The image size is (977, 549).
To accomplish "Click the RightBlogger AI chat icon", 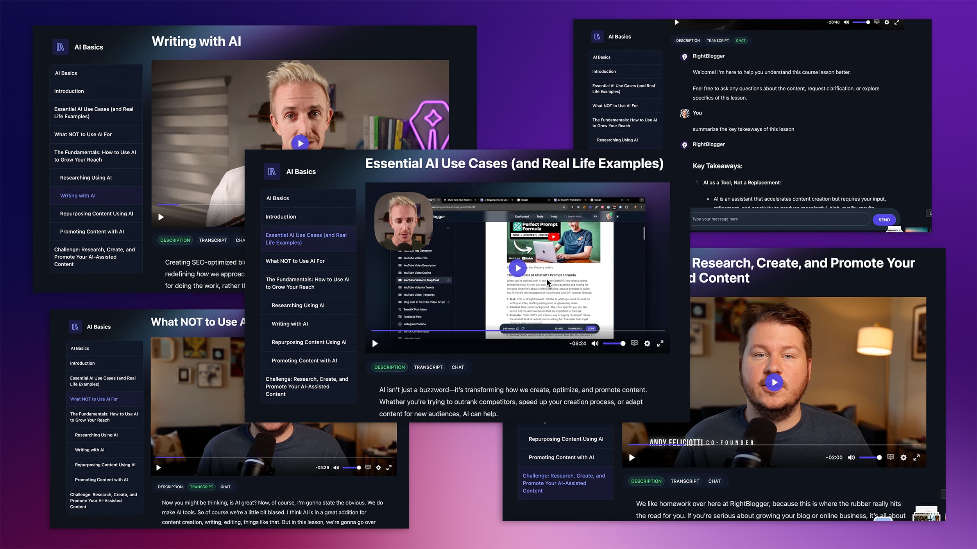I will coord(684,56).
